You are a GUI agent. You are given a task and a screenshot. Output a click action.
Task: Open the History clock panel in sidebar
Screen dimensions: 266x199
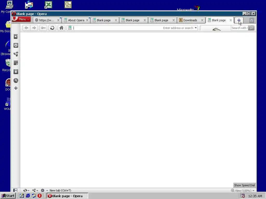tap(16, 81)
